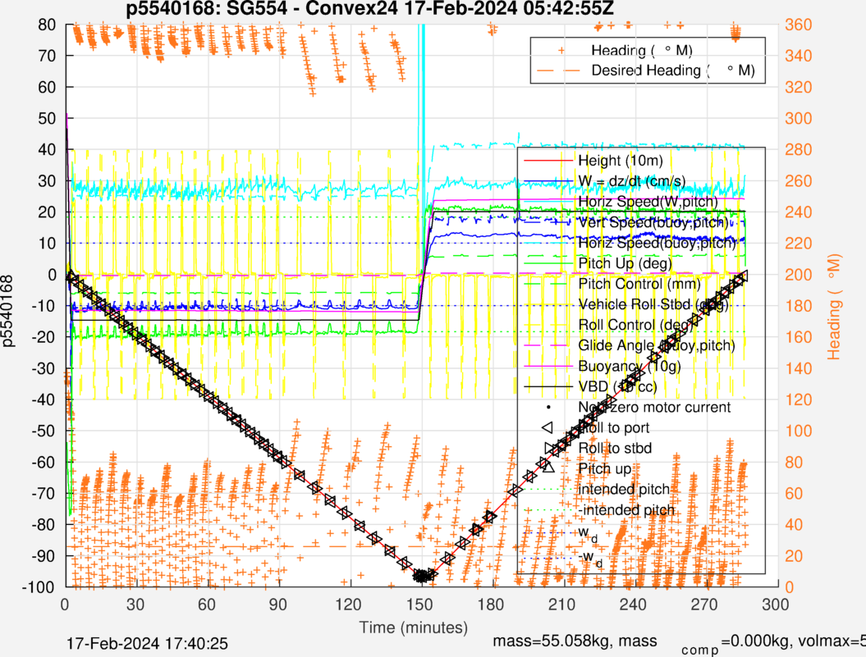Click the 'Vehicle Roll Stbd (deg)' legend label
The image size is (866, 657).
coord(653,304)
